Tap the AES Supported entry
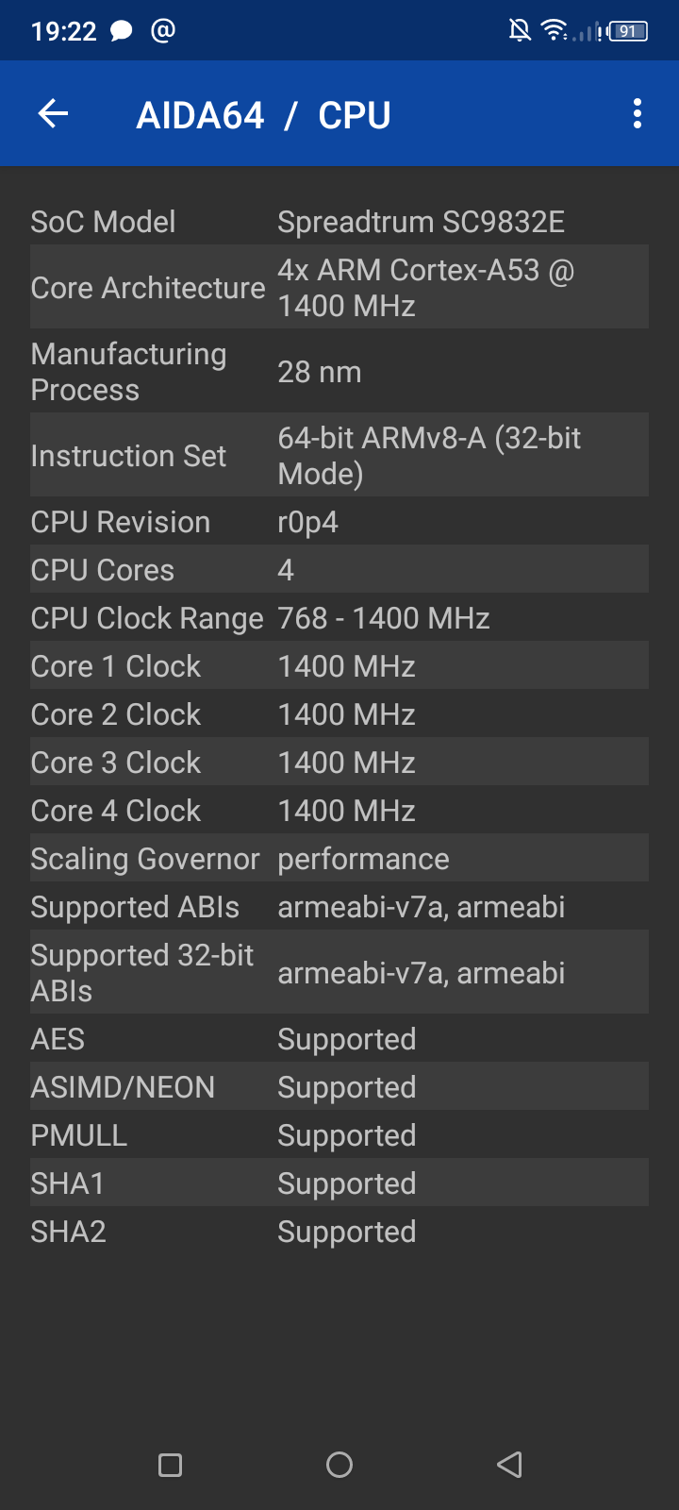 click(x=339, y=1038)
